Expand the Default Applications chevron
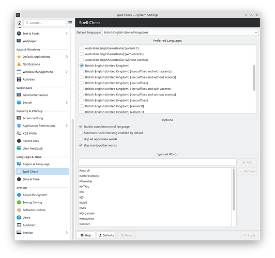 (67, 57)
